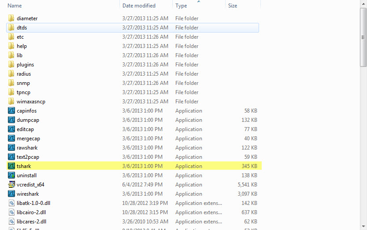This screenshot has width=367, height=230.
Task: Select the plugins folder
Action: coord(25,65)
